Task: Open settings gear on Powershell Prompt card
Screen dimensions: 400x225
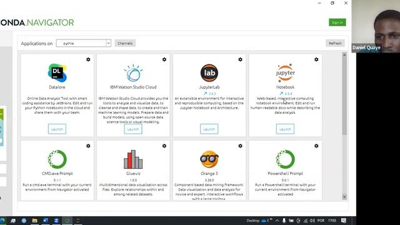Action: (x=316, y=146)
